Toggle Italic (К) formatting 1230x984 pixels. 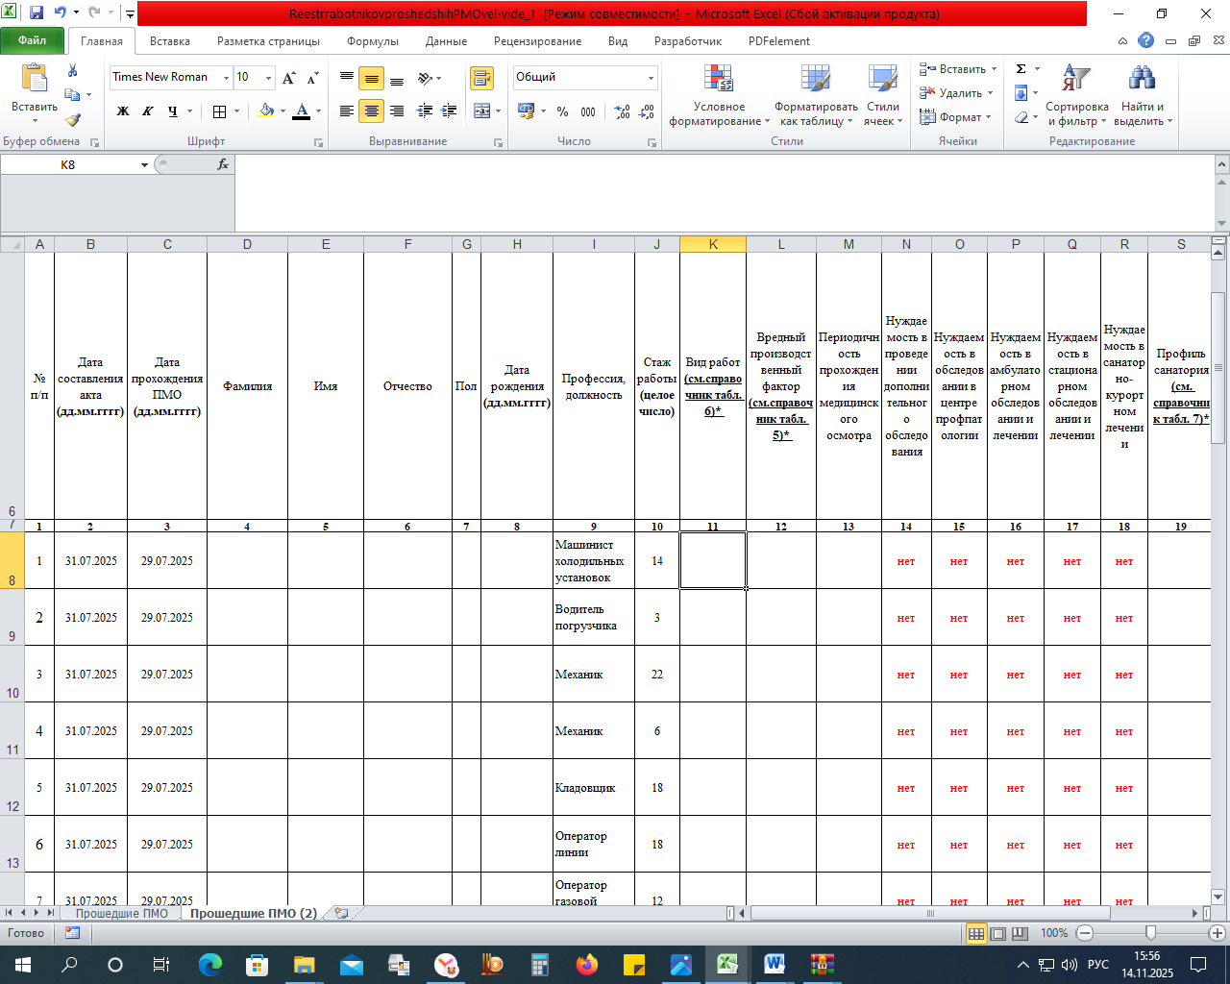pyautogui.click(x=148, y=111)
